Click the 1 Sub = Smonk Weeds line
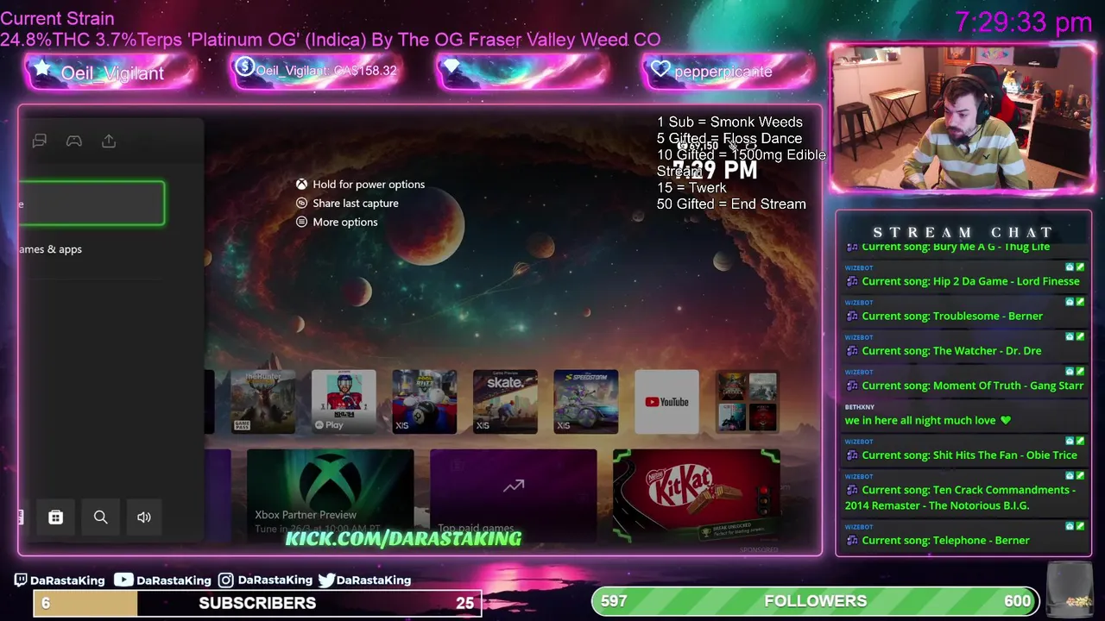Screen dimensions: 1105x621 click(729, 122)
